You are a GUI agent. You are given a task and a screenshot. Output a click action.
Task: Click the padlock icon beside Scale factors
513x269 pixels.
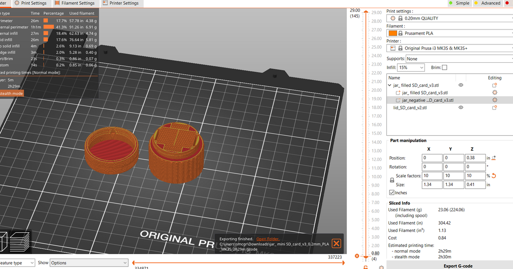(x=392, y=180)
